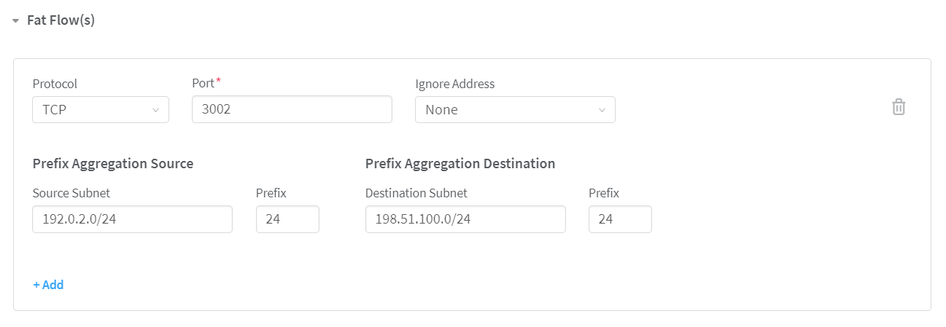
Task: Click the Source Subnet input field
Action: click(132, 219)
